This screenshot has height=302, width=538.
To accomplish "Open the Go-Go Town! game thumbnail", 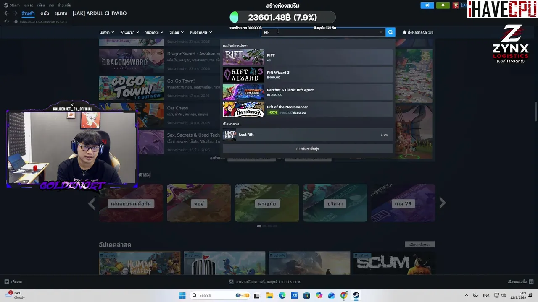I will [131, 88].
